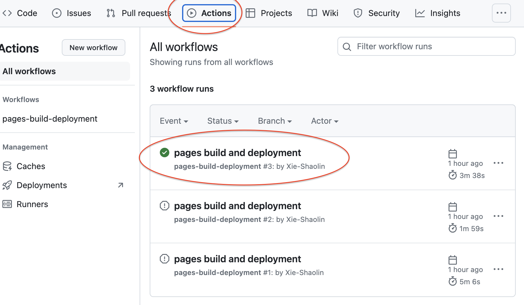Click the '5m 6s' duration text
The image size is (524, 305).
point(470,282)
